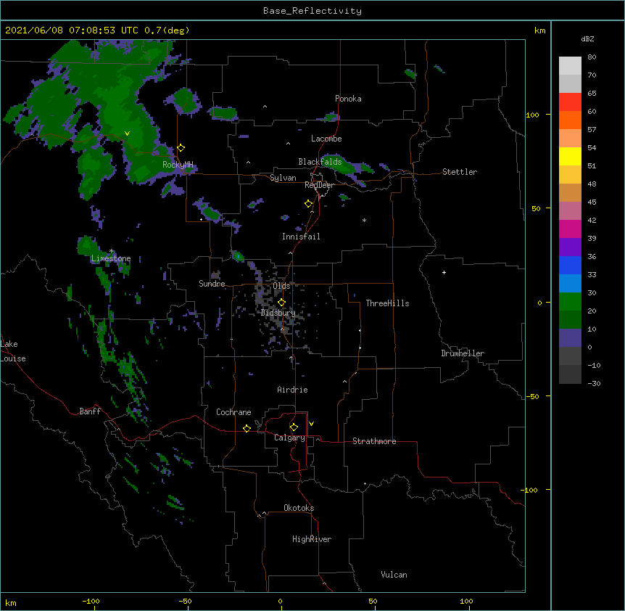
Task: Select the orange 60 dBZ legend swatch
Action: [570, 120]
